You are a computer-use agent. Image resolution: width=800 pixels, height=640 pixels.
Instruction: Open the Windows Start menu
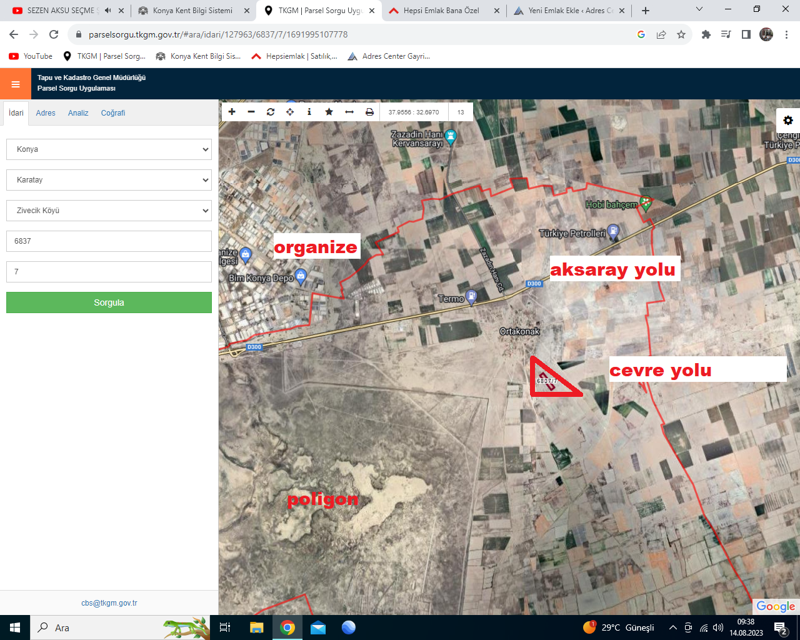15,627
